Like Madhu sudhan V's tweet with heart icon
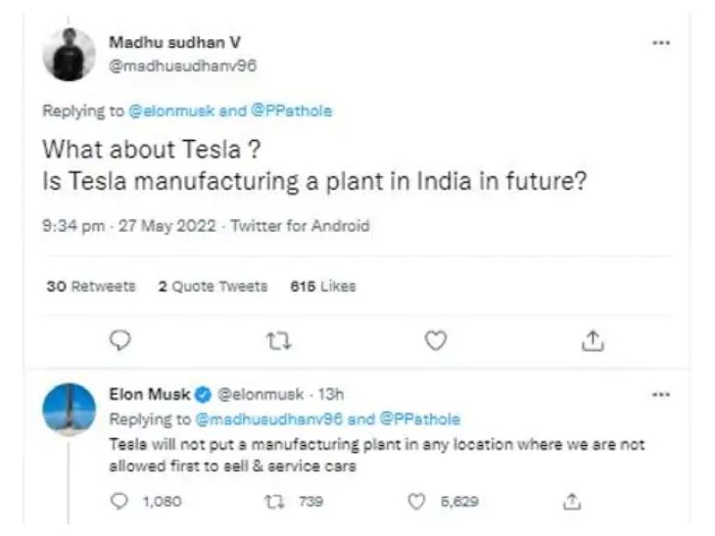715x536 pixels. click(436, 338)
